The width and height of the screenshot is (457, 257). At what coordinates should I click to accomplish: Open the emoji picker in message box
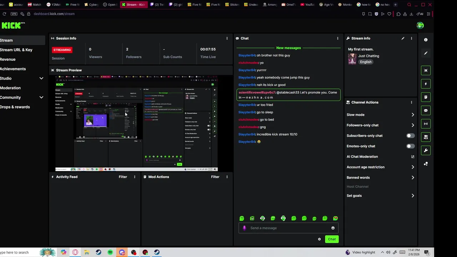click(333, 228)
